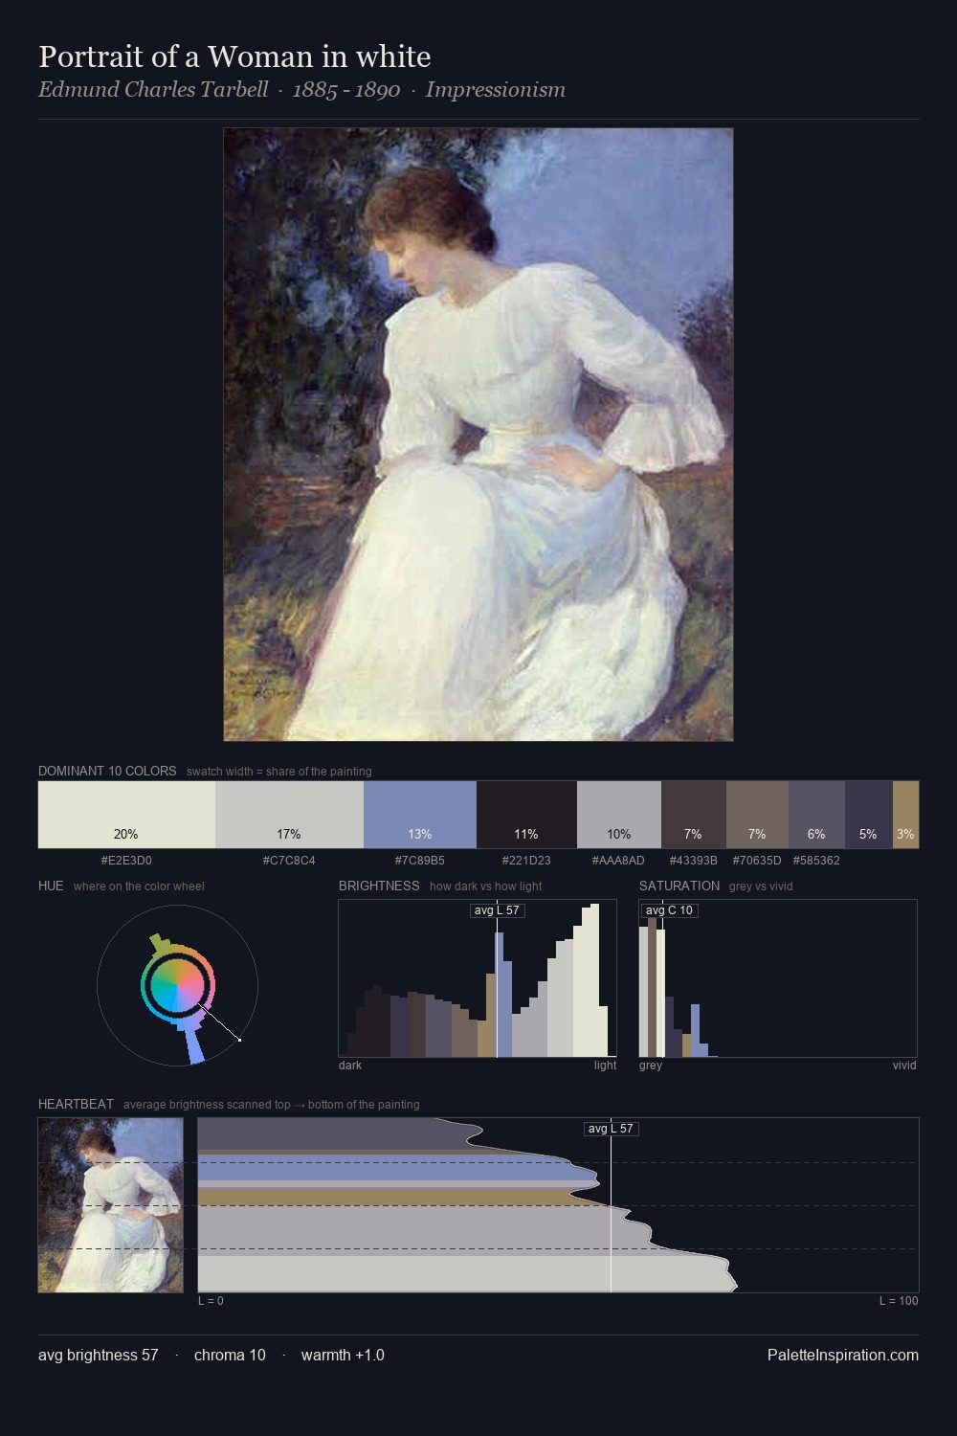Click 'avg brightness 57' in the footer

(99, 1355)
